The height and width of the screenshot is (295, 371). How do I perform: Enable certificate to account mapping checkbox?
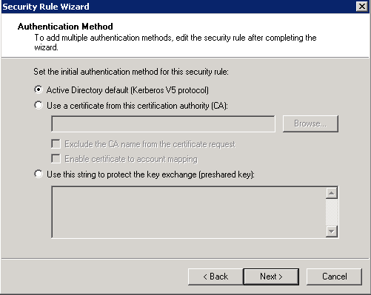point(56,159)
